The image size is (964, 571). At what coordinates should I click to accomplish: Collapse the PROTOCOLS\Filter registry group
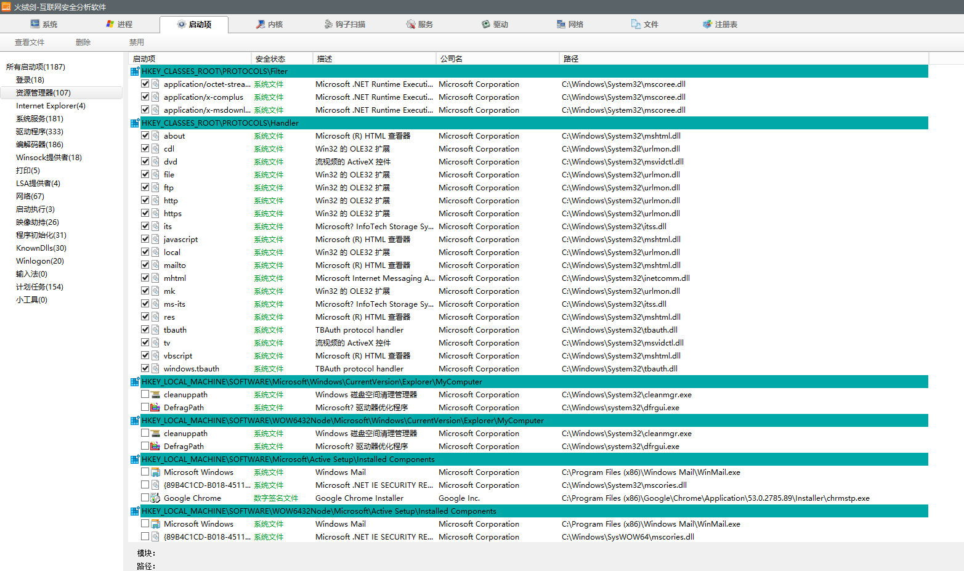click(134, 71)
